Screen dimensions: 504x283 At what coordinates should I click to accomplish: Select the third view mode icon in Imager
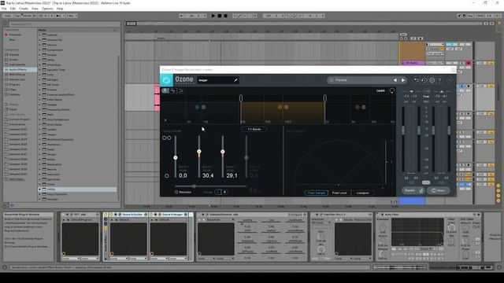click(180, 91)
